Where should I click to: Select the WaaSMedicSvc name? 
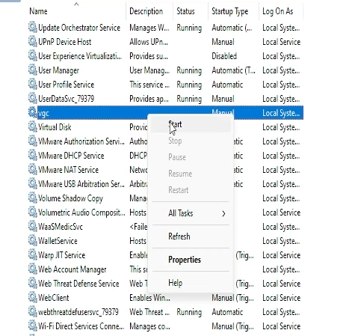click(61, 227)
